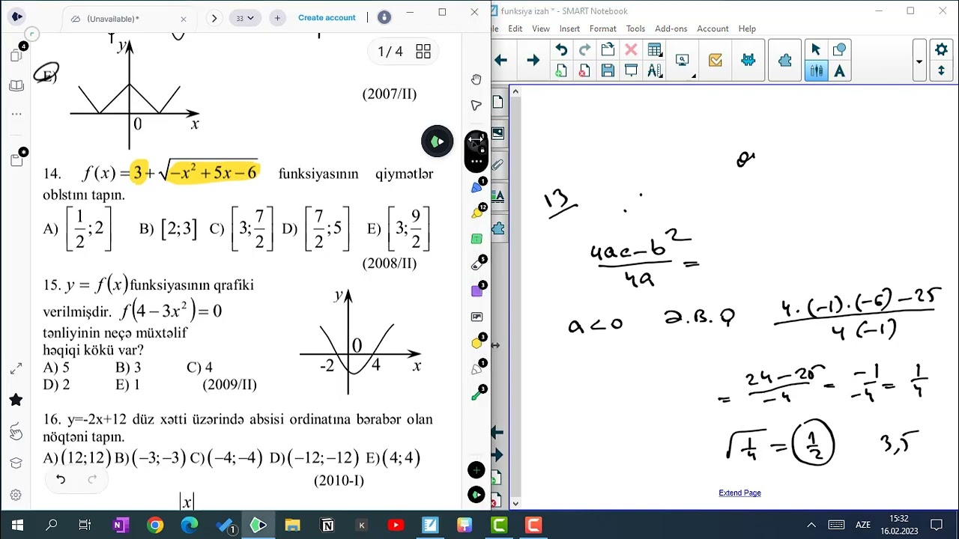Click the image insert tool
This screenshot has height=539, width=959.
click(x=477, y=317)
